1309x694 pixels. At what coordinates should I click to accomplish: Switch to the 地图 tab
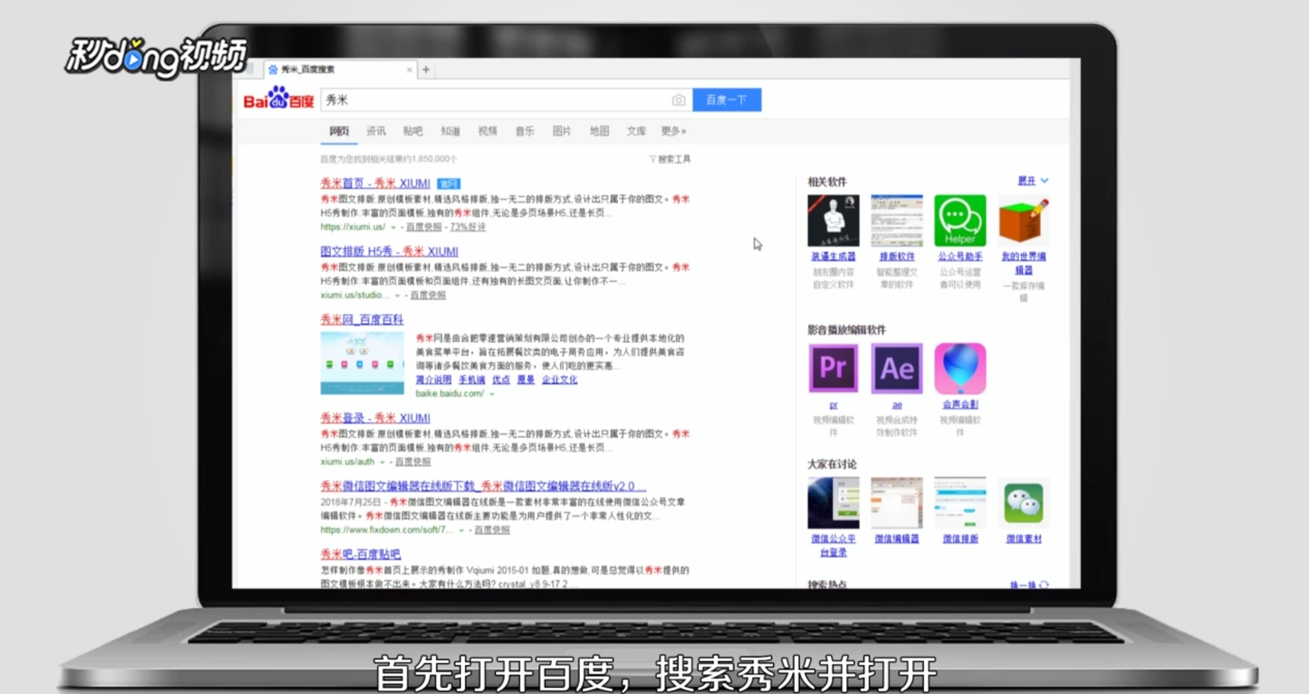tap(599, 131)
